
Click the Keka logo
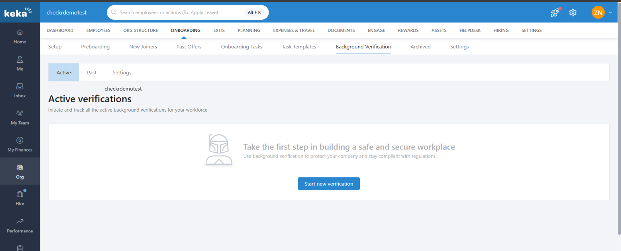coord(18,12)
